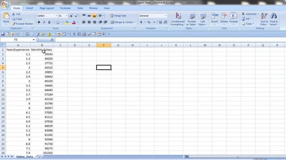Click the Select All corner button
This screenshot has height=160, width=286.
(3, 45)
